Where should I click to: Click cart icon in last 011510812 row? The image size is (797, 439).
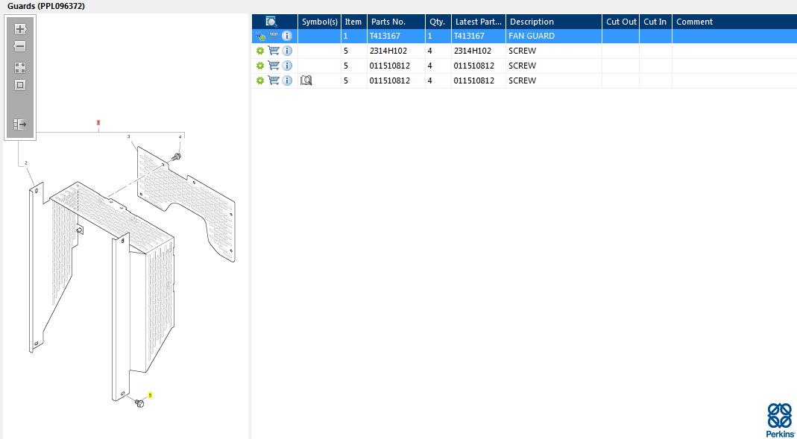(x=274, y=80)
